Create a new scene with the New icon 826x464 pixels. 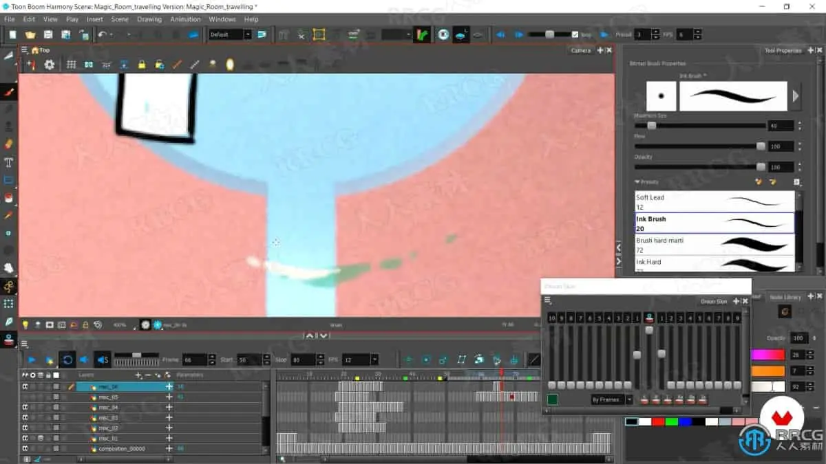click(x=12, y=34)
